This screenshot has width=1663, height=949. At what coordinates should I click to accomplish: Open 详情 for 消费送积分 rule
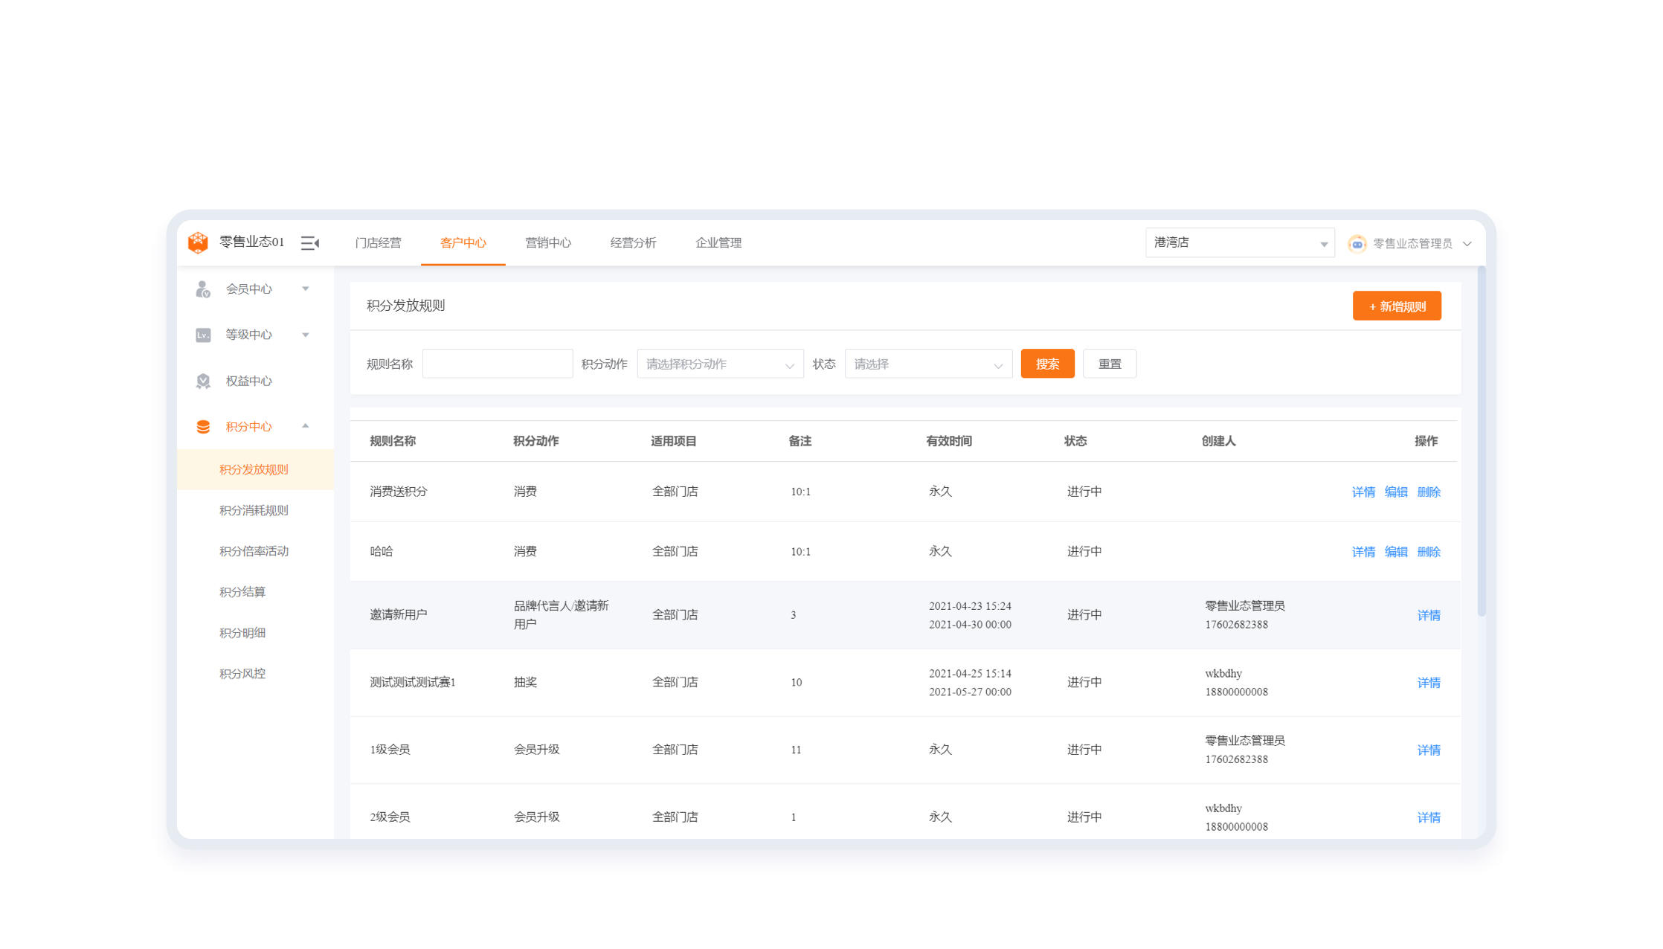1363,492
